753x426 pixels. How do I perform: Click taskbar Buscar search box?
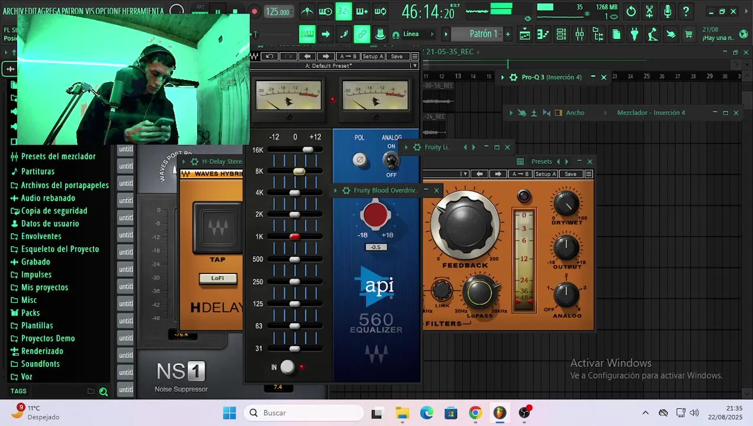point(304,413)
